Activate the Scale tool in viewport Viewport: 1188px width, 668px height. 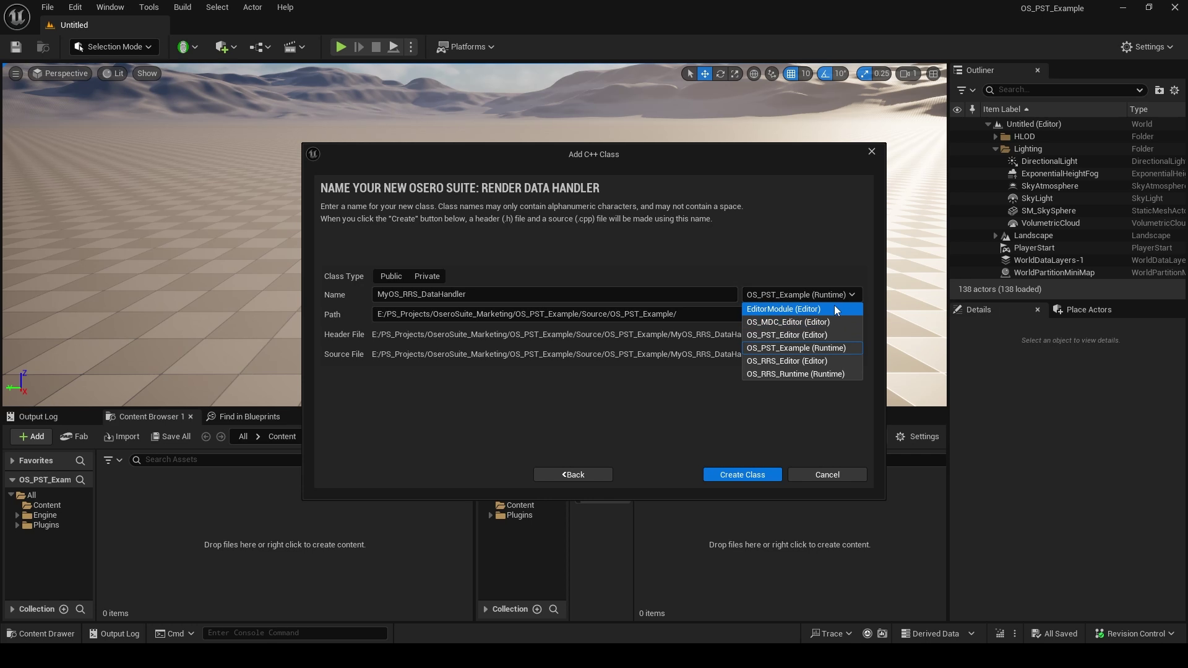pos(735,74)
